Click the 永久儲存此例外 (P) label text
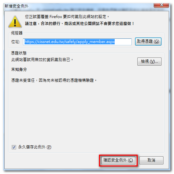The image size is (174, 174). 35,147
